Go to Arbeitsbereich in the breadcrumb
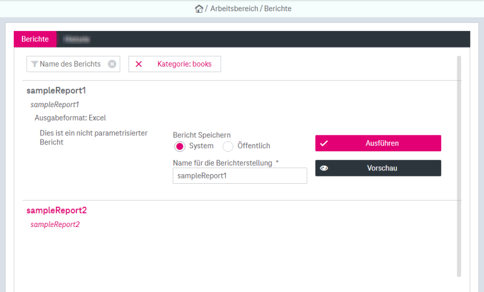This screenshot has width=484, height=292. (233, 9)
